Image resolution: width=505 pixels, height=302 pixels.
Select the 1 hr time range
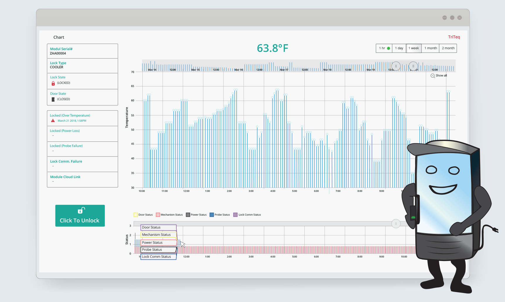tap(384, 48)
